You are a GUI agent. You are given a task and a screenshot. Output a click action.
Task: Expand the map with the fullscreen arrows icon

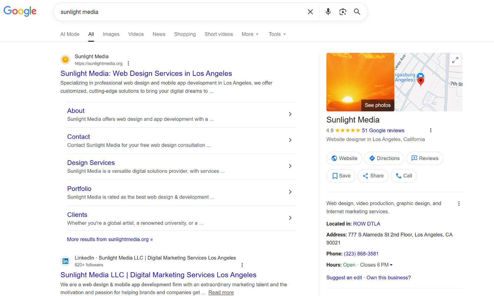(x=455, y=60)
